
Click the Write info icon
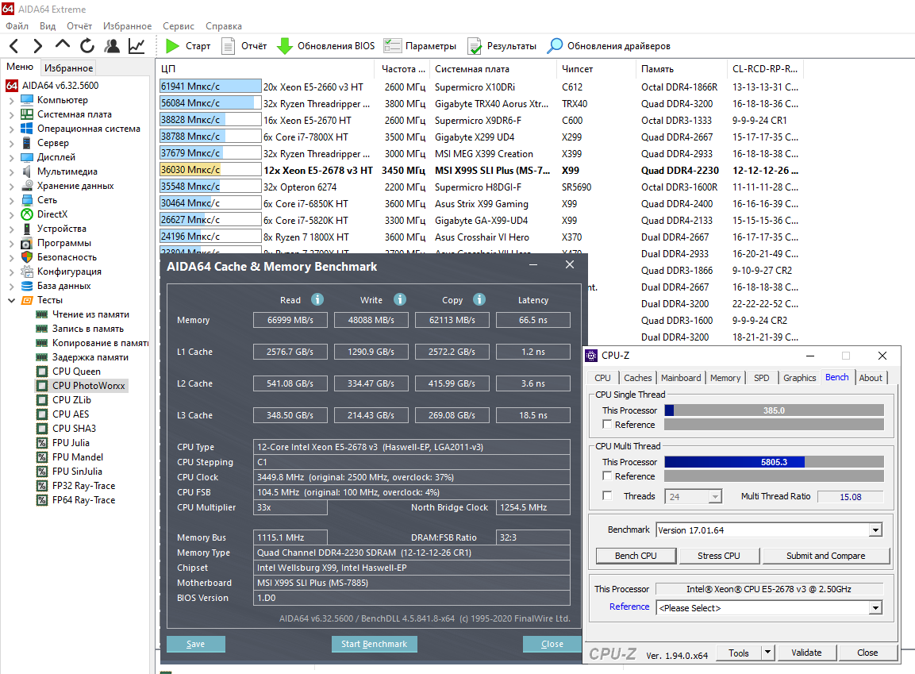point(400,299)
